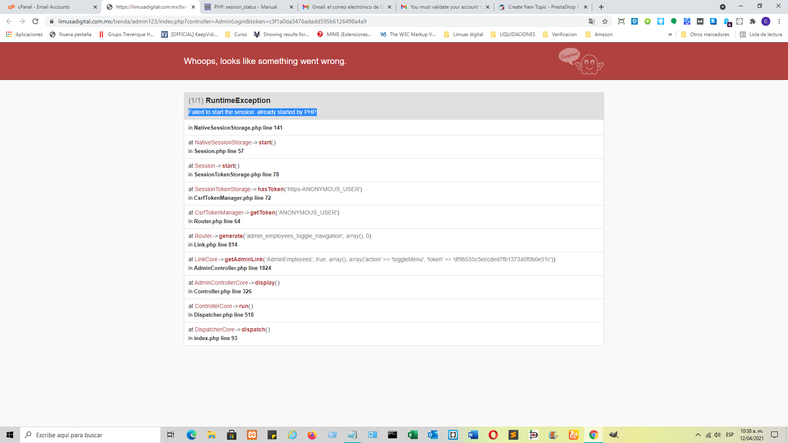
Task: Open Chrome three-dot menu
Action: pyautogui.click(x=779, y=21)
